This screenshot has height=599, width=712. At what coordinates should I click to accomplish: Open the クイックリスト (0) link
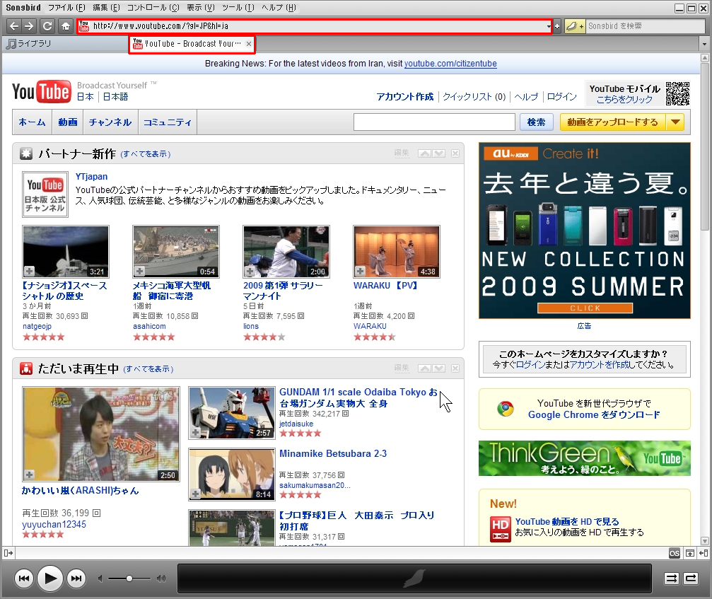[474, 97]
